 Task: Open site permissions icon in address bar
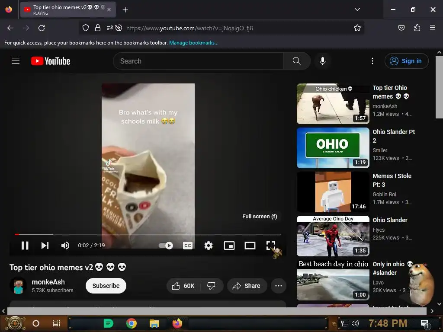click(109, 28)
